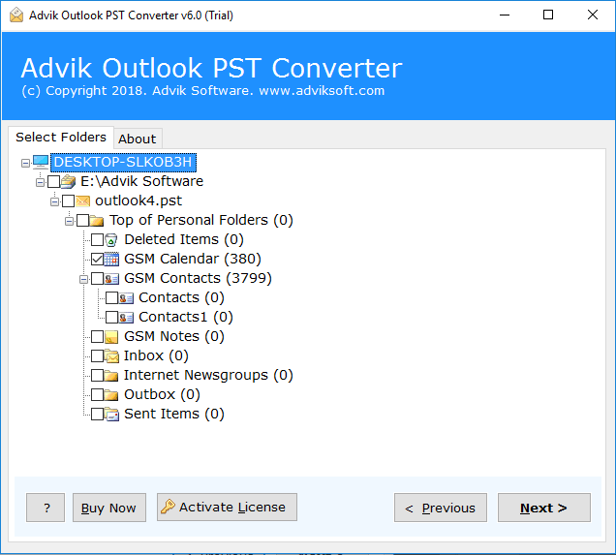Select the Internet Newsgroups folder label

(208, 375)
